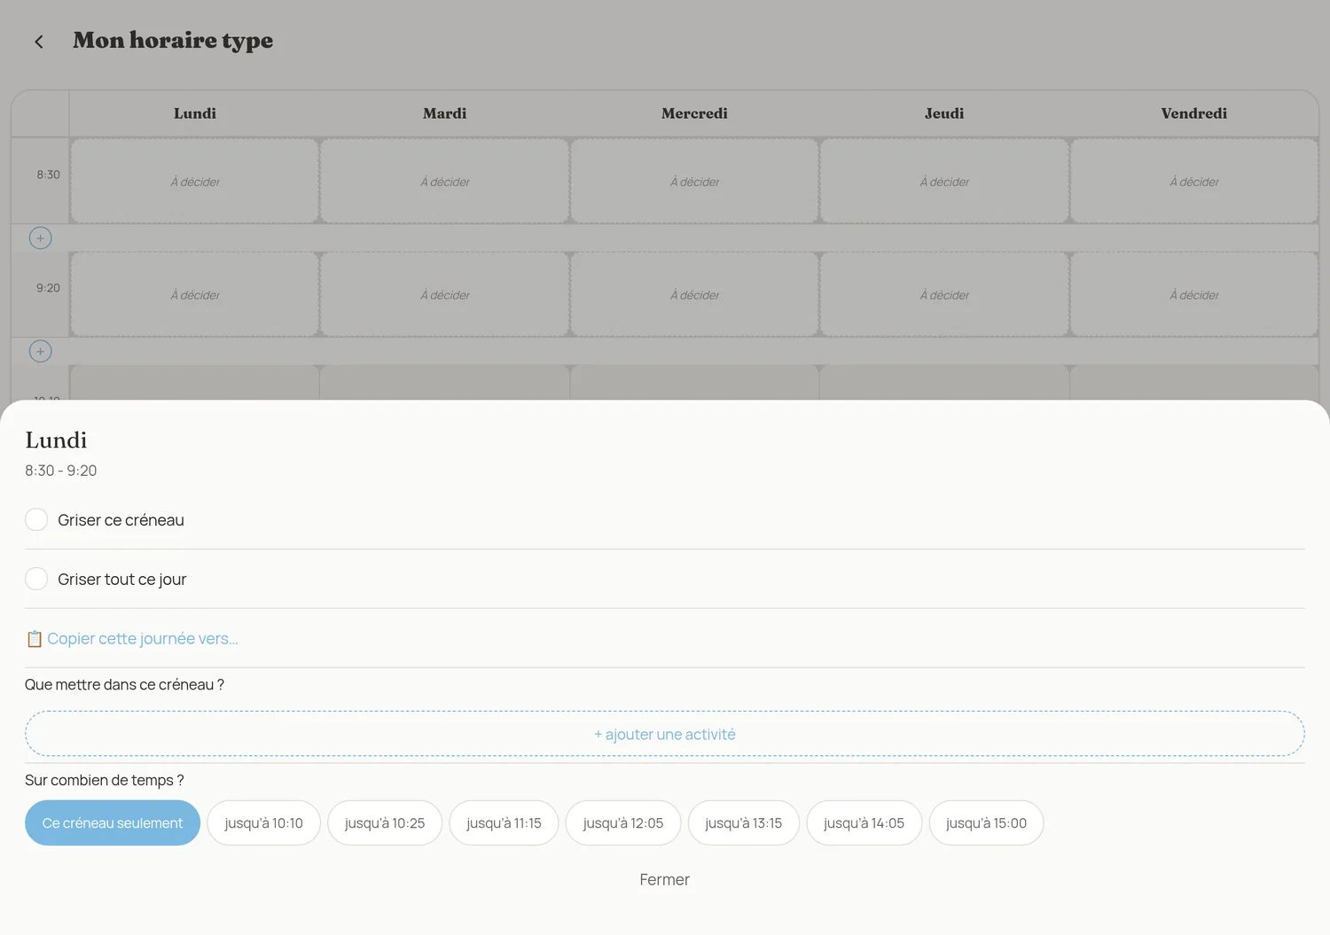Screen dimensions: 1330x935
Task: Choose duration jusqu'à 15:00
Action: pos(986,822)
